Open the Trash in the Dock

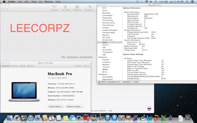[188, 118]
